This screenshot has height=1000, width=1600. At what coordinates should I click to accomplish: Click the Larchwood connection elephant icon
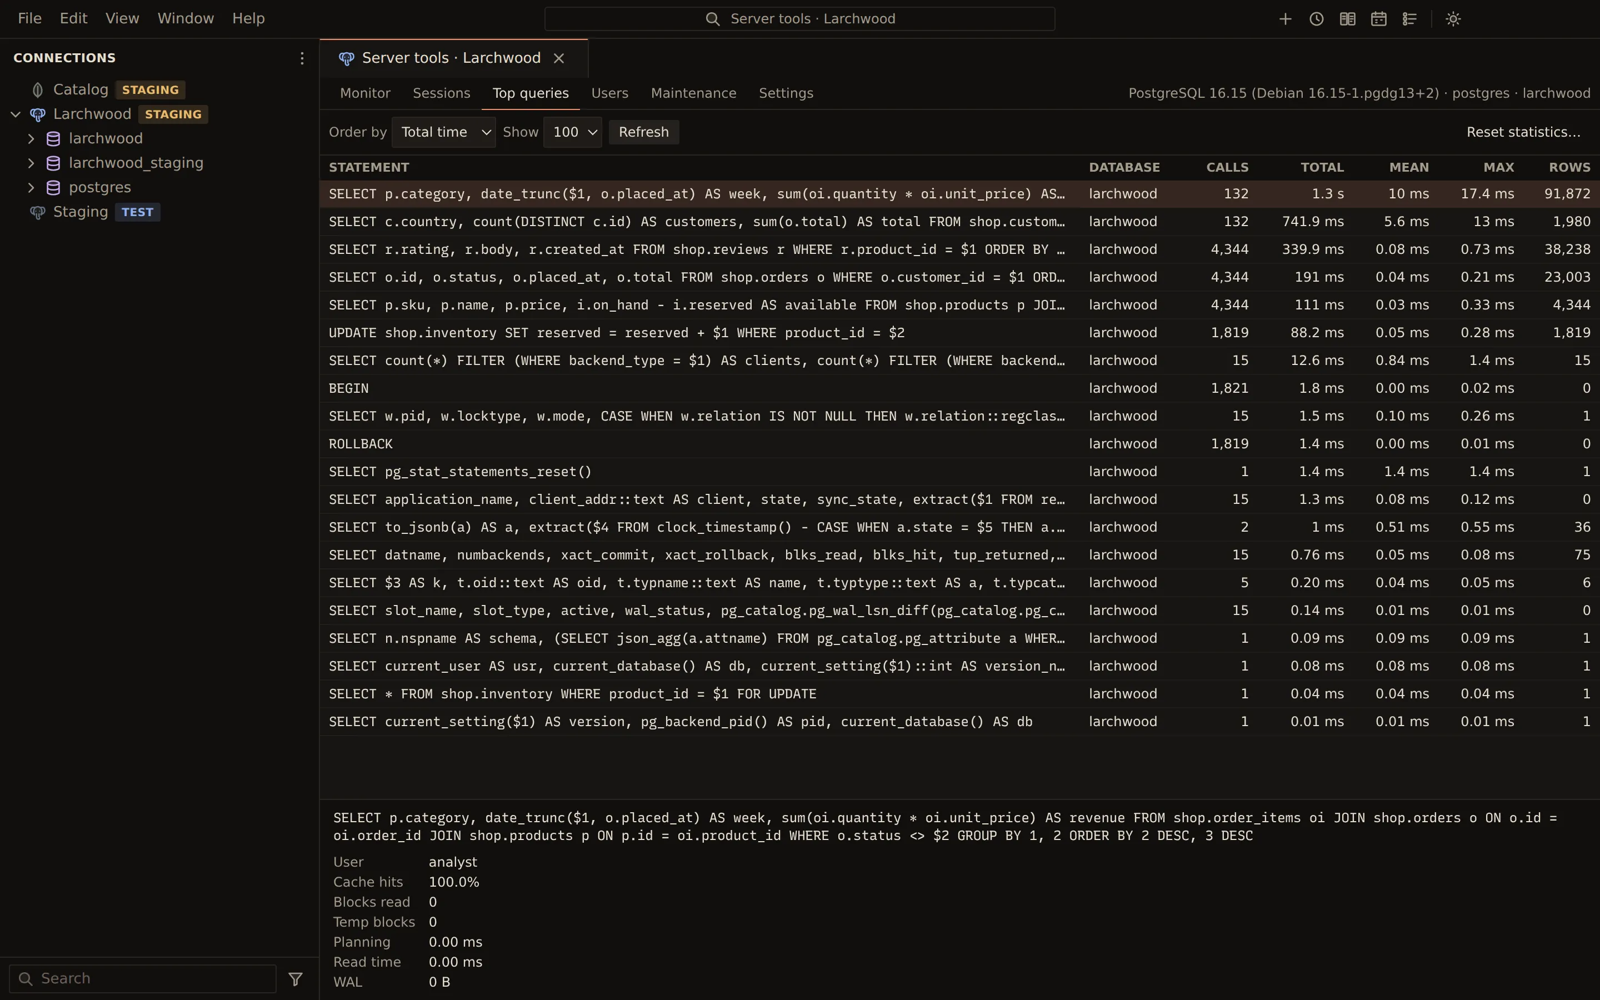(x=38, y=114)
